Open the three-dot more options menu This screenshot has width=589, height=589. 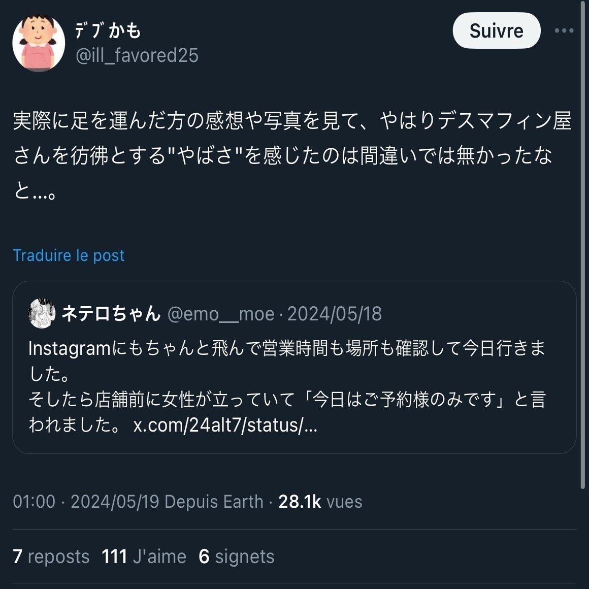564,30
